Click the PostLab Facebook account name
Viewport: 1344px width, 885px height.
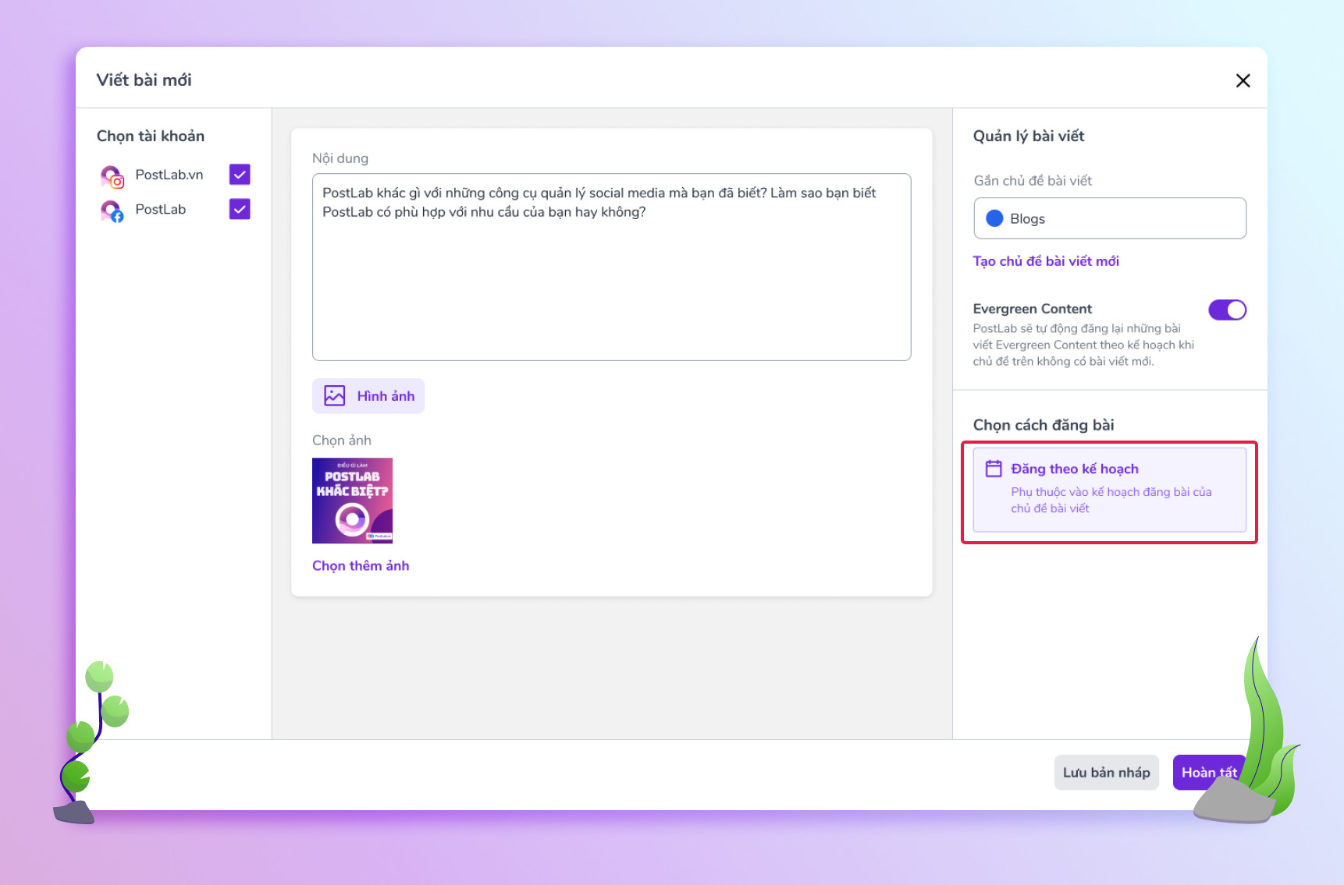pyautogui.click(x=161, y=209)
